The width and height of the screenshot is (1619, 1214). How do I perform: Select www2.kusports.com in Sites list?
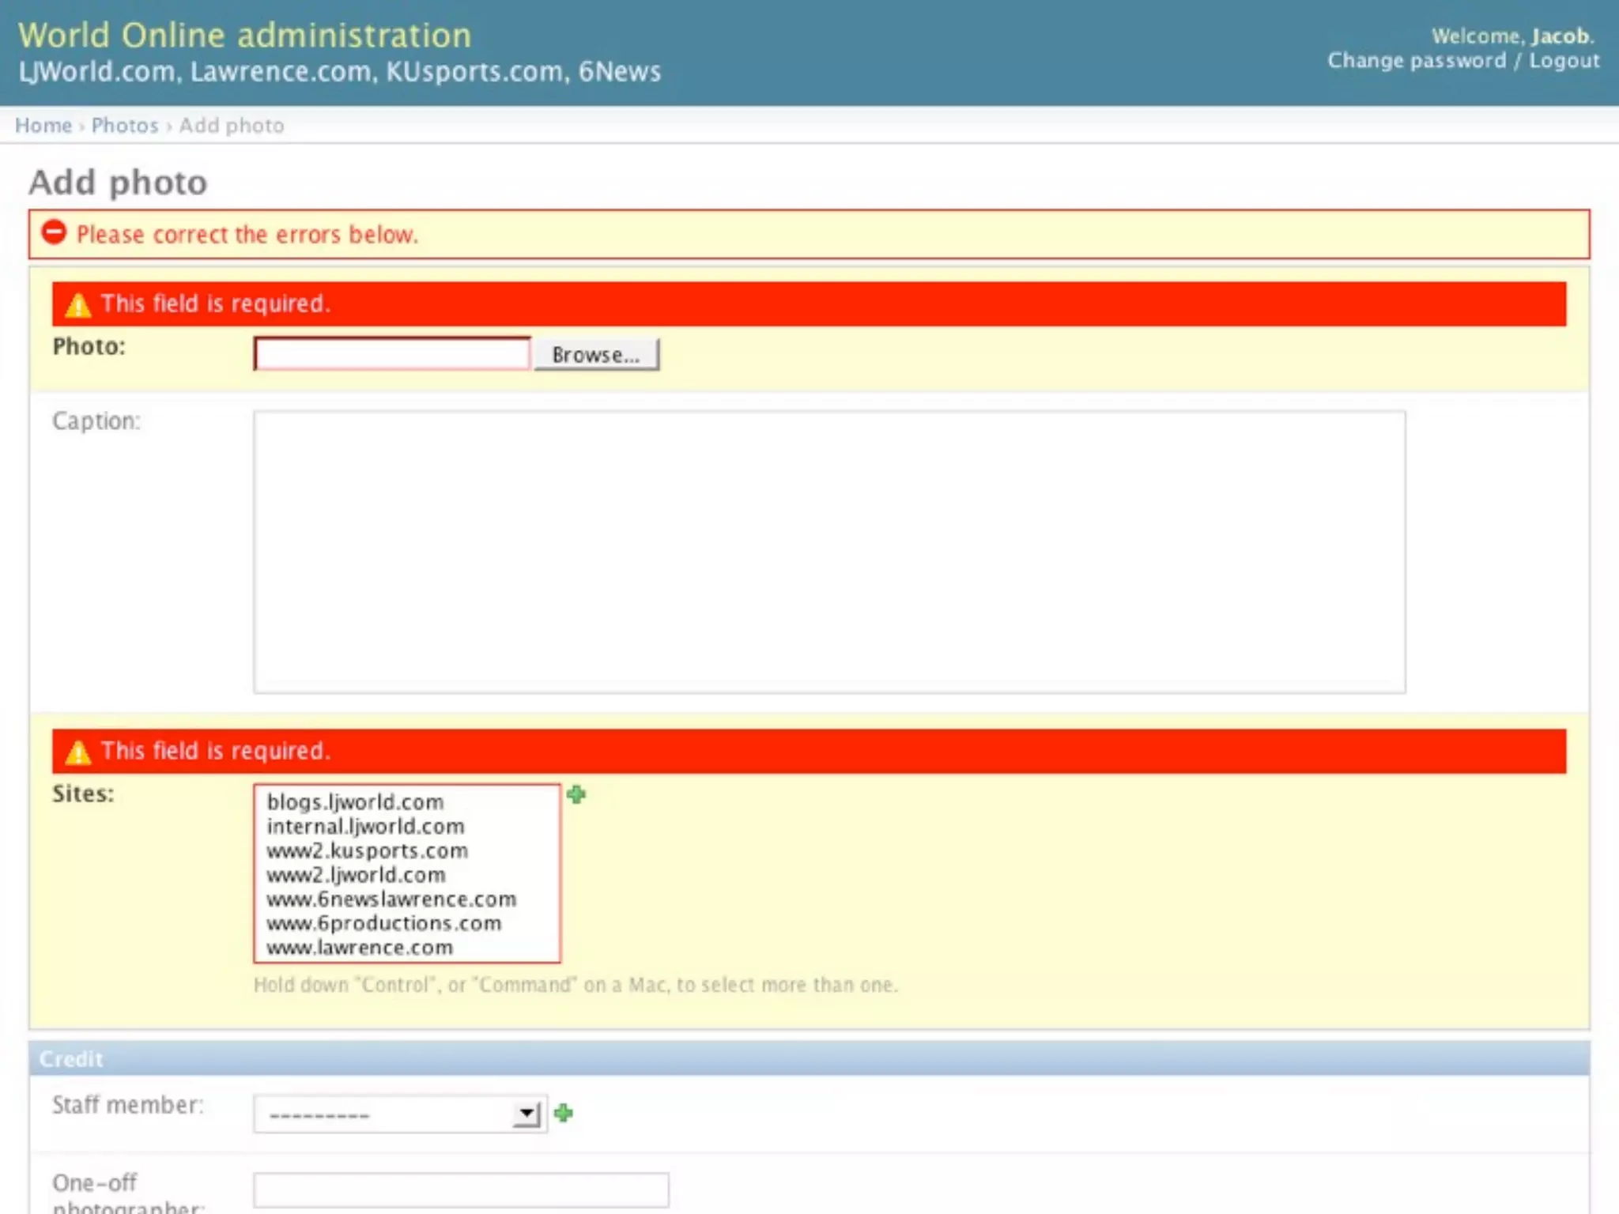tap(367, 851)
